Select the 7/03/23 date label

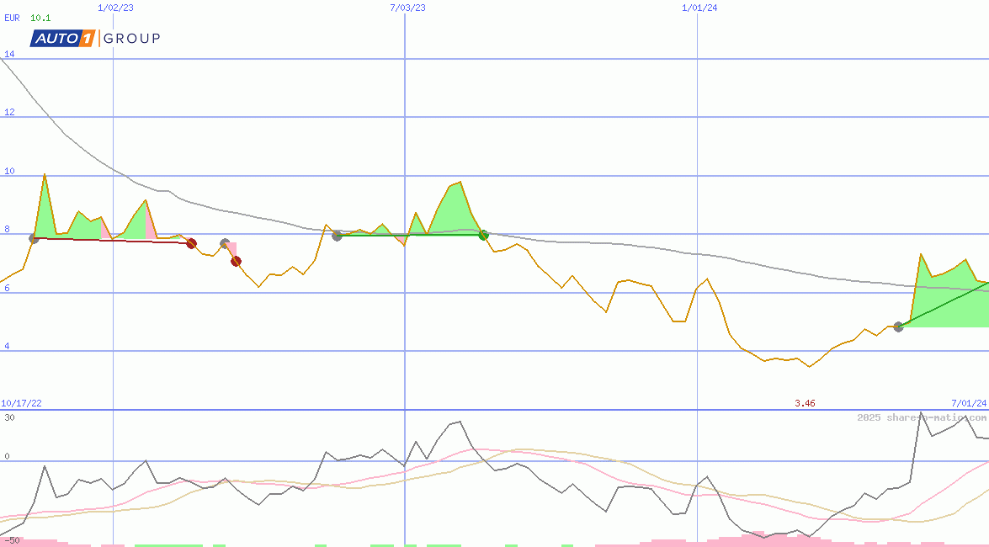(407, 8)
